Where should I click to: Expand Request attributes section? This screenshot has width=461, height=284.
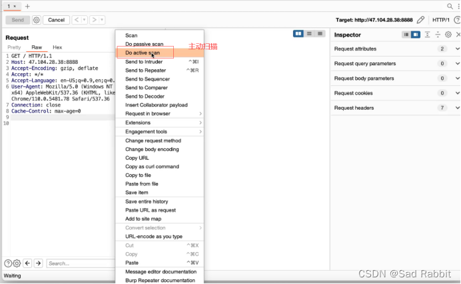[396, 49]
